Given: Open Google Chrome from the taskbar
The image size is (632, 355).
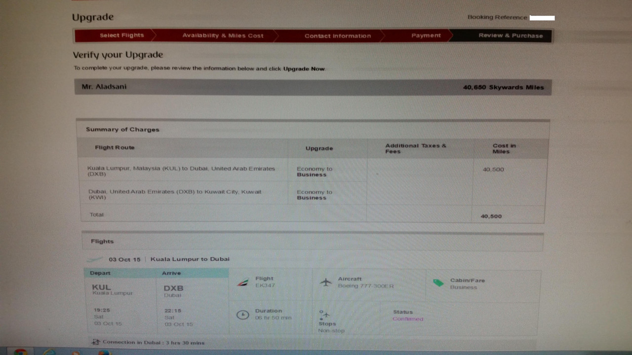Looking at the screenshot, I should (20, 352).
